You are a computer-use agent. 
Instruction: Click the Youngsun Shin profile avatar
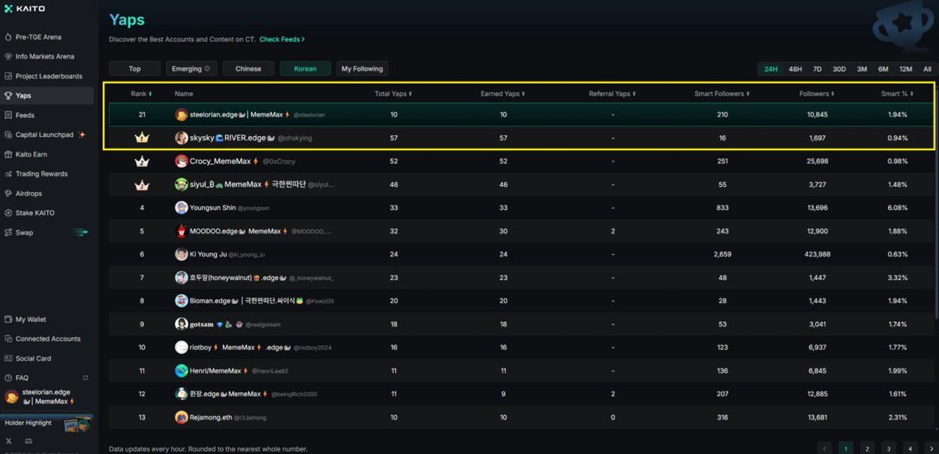tap(182, 208)
